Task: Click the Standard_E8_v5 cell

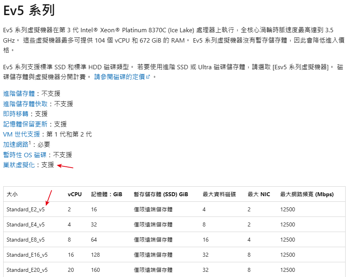Action: 25,240
